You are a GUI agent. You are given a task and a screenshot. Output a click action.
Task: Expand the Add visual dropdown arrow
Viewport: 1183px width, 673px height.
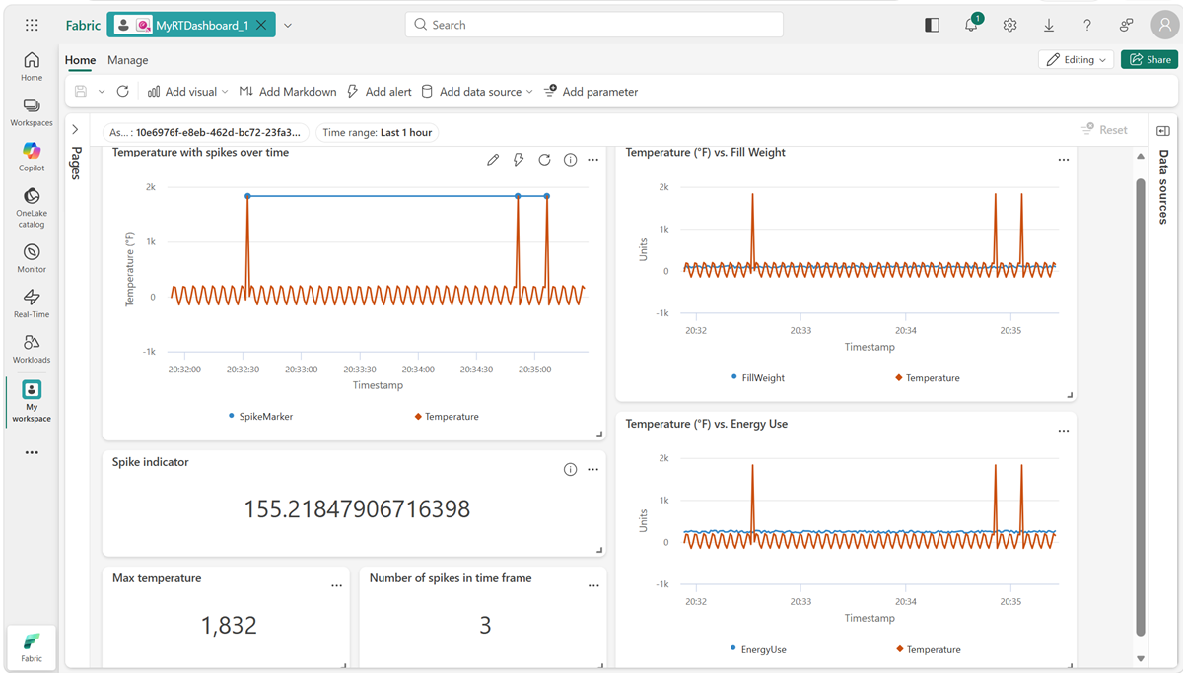click(x=225, y=92)
